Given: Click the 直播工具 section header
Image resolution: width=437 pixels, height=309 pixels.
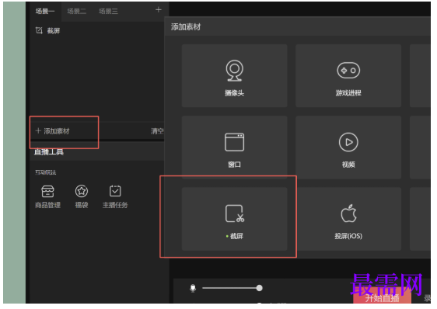Looking at the screenshot, I should [49, 152].
